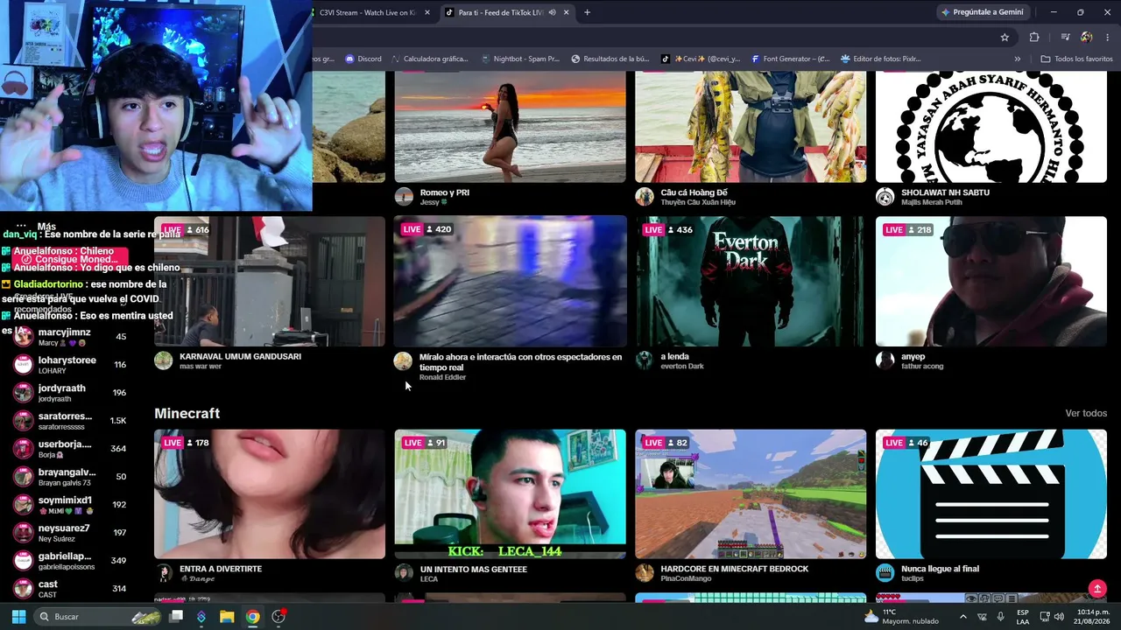Screen dimensions: 1121x630
Task: Open brayangalv live from the sidebar
Action: [x=70, y=477]
